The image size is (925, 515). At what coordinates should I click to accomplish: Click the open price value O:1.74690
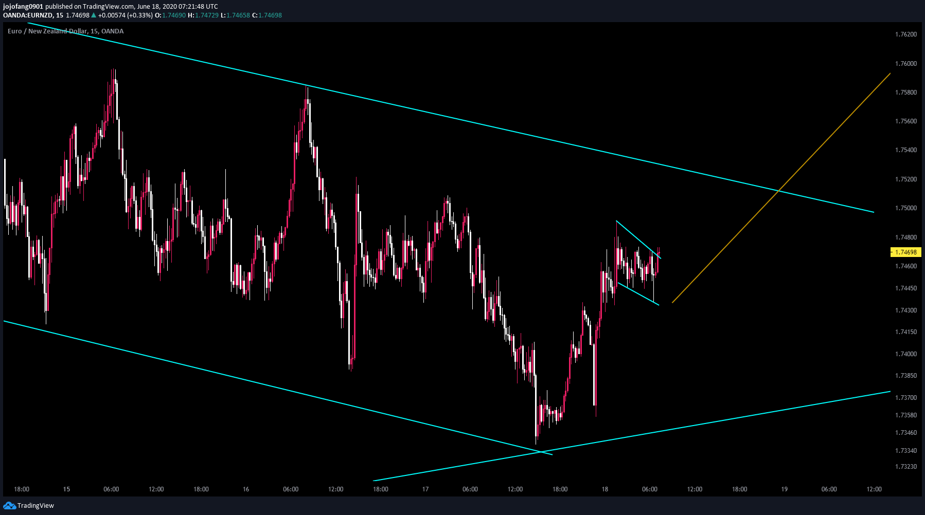(x=171, y=15)
